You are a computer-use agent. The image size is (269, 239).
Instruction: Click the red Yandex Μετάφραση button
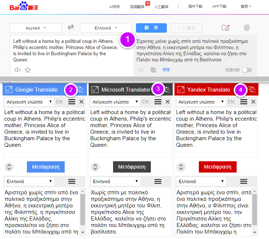218,167
